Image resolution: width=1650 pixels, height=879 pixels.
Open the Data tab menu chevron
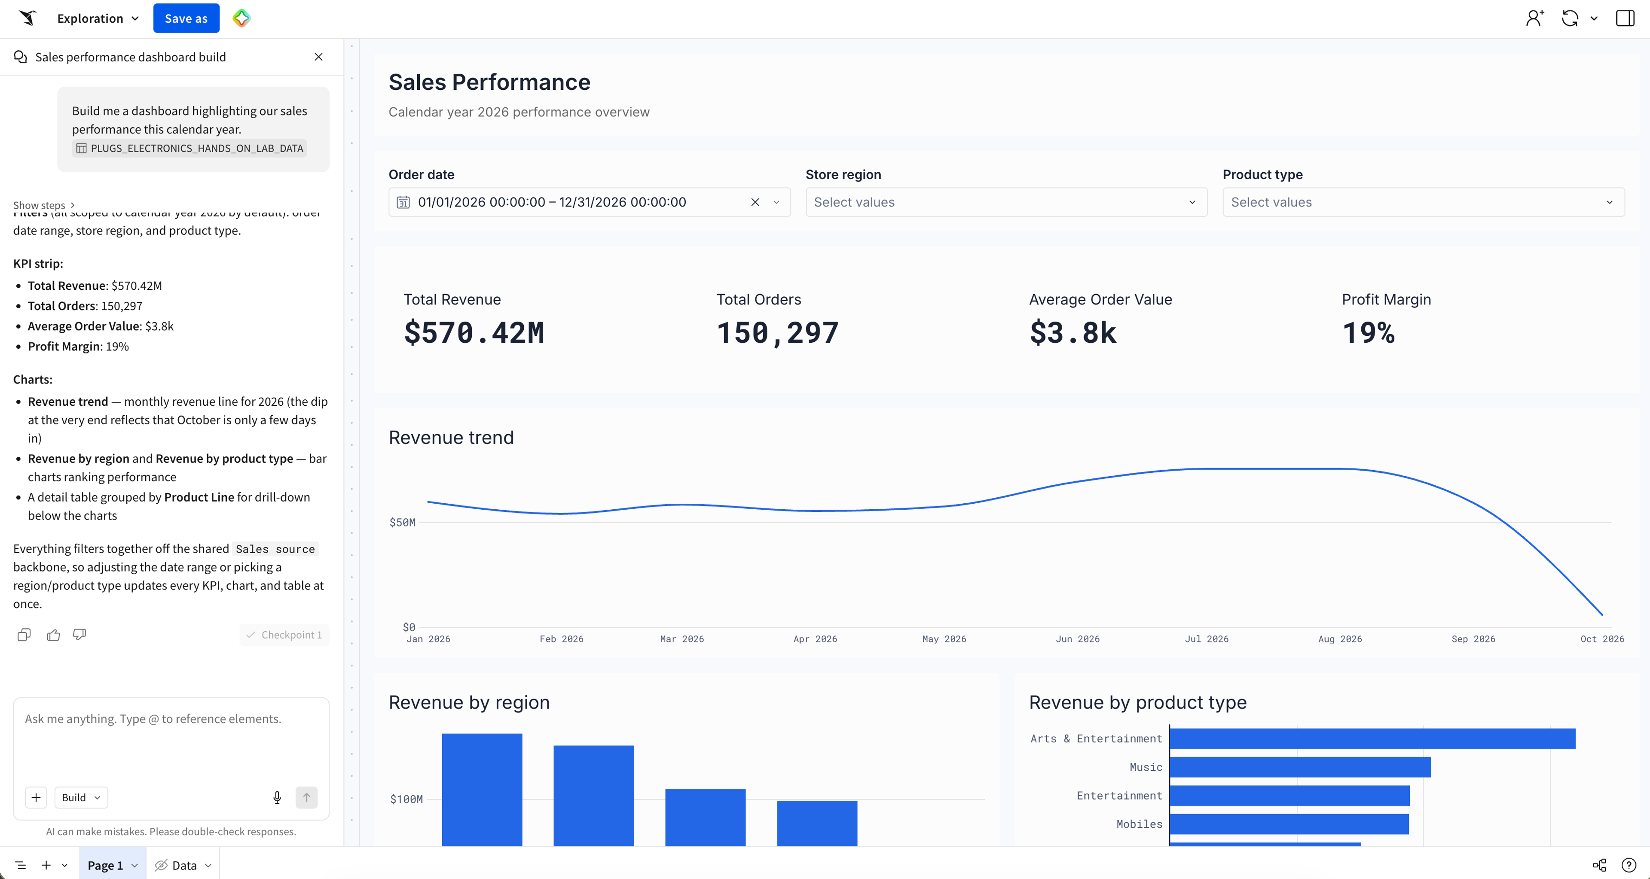point(208,865)
